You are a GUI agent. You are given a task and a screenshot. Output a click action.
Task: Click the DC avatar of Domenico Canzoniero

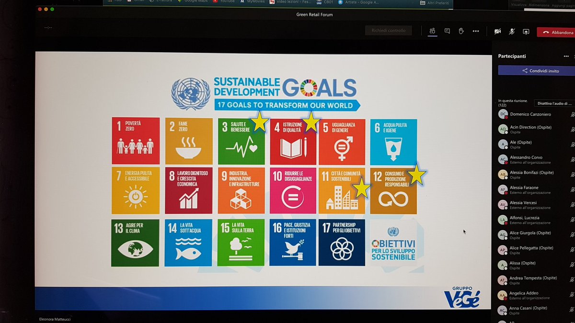503,114
